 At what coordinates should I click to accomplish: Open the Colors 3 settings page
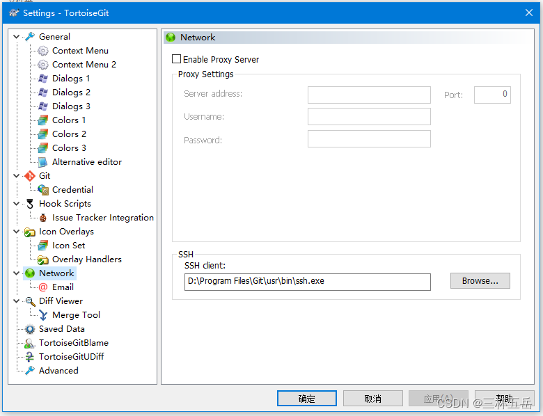(x=69, y=147)
